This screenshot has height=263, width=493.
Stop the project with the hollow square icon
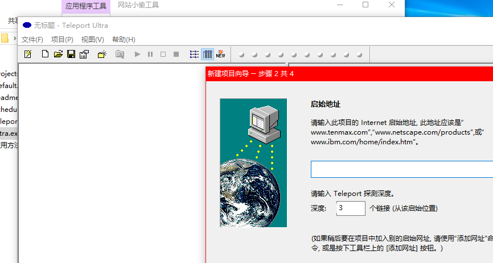coord(163,55)
